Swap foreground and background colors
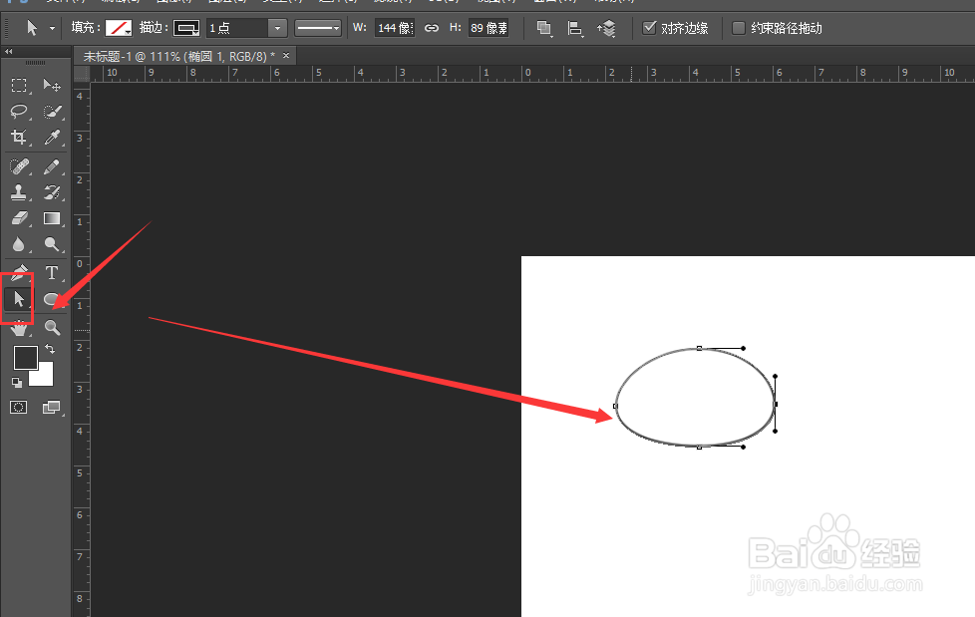 pyautogui.click(x=50, y=349)
